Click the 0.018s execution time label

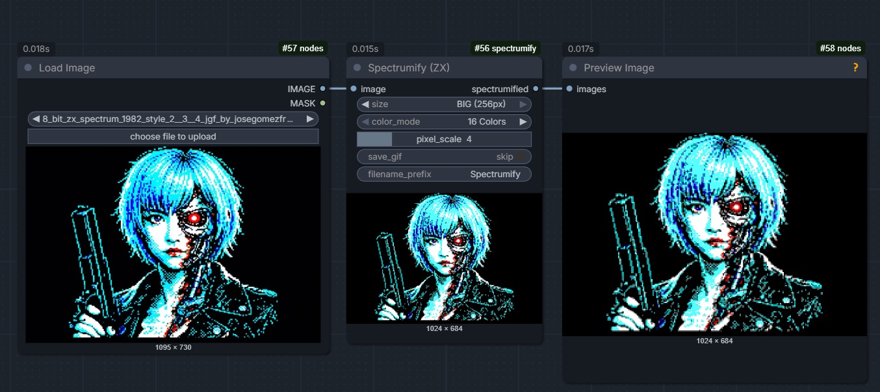click(36, 49)
